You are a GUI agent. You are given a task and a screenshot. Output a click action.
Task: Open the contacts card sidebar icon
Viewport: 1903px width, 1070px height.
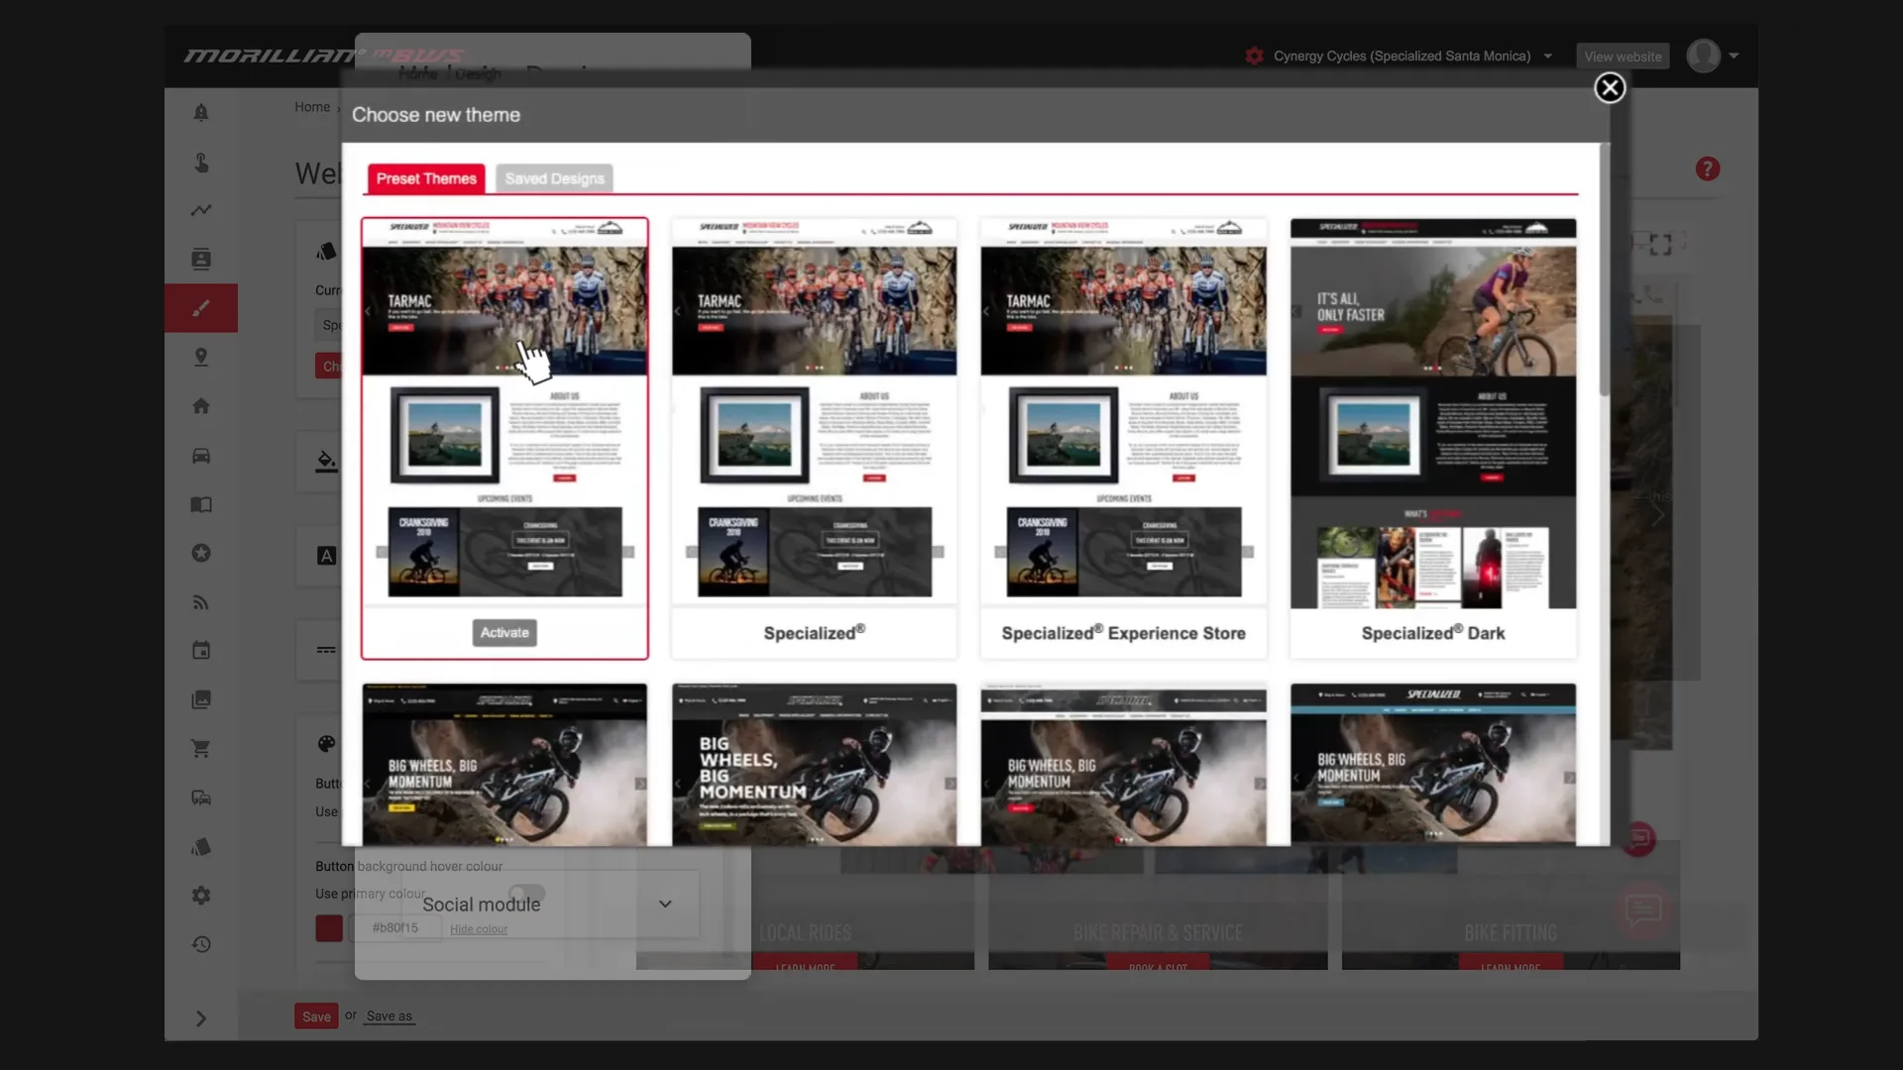click(x=201, y=260)
